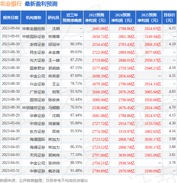
Task: Click the value 3149.94亿
Action: click(x=153, y=37)
